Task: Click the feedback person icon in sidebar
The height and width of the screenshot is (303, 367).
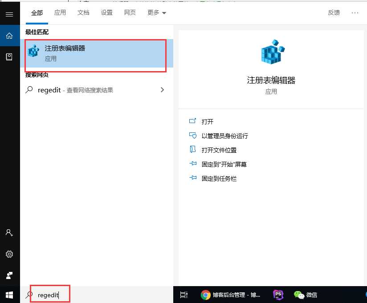Action: pyautogui.click(x=9, y=275)
